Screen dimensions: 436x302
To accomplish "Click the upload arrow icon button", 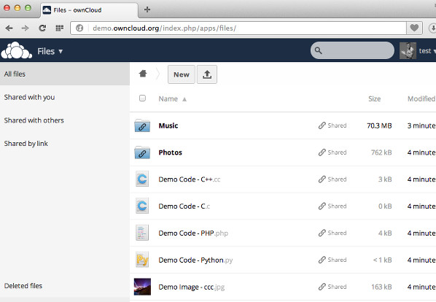I will point(207,74).
